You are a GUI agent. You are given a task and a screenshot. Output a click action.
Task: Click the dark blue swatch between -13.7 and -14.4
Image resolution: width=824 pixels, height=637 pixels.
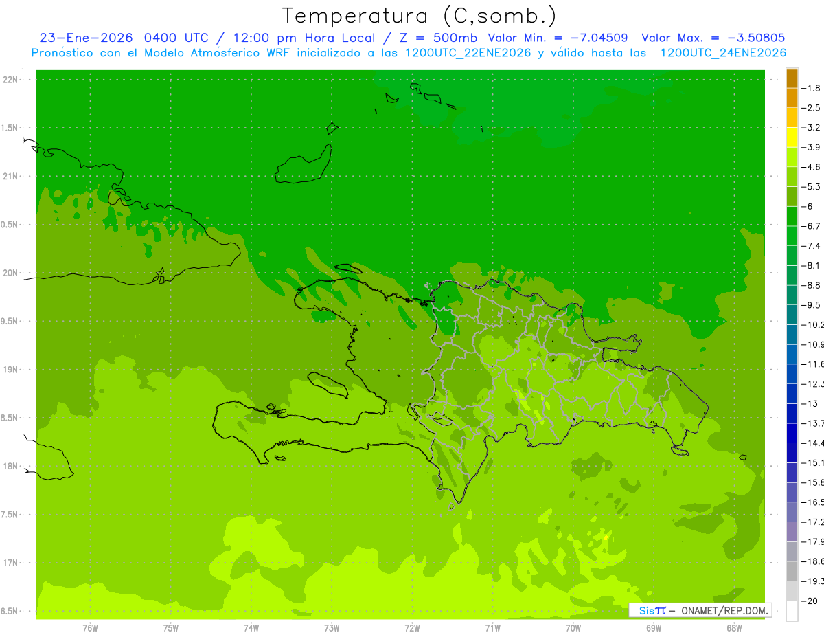point(792,434)
